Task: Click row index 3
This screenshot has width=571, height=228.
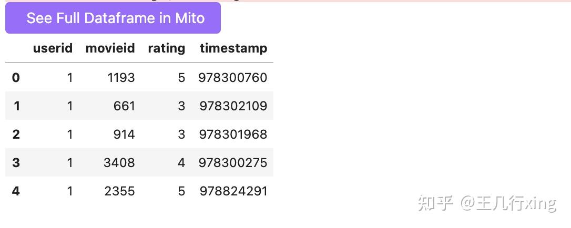Action: tap(16, 163)
